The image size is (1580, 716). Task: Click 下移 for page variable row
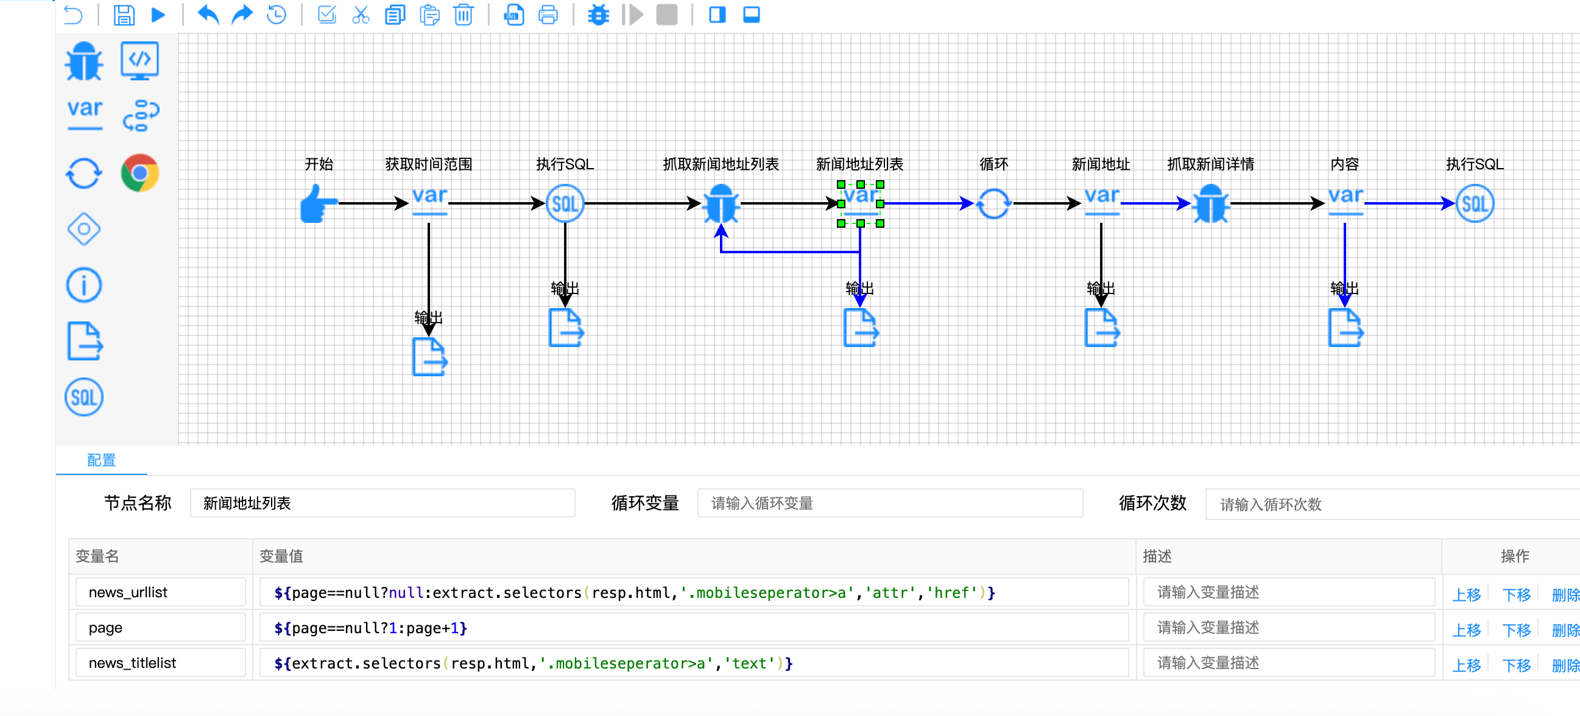point(1515,630)
